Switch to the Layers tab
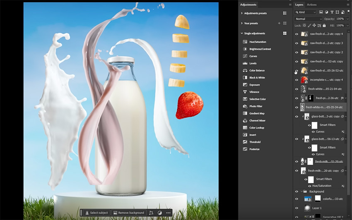 299,5
